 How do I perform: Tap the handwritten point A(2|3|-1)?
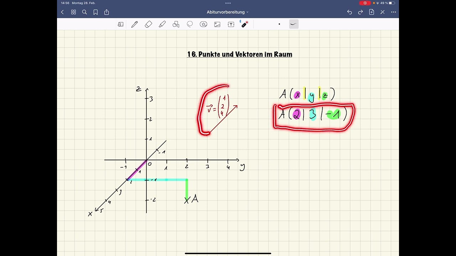[313, 114]
